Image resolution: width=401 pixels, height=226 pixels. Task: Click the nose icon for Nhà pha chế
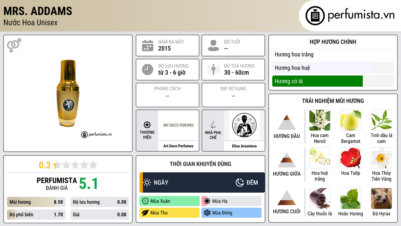pyautogui.click(x=213, y=125)
